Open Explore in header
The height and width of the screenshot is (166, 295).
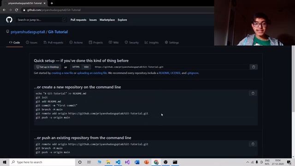[122, 20]
